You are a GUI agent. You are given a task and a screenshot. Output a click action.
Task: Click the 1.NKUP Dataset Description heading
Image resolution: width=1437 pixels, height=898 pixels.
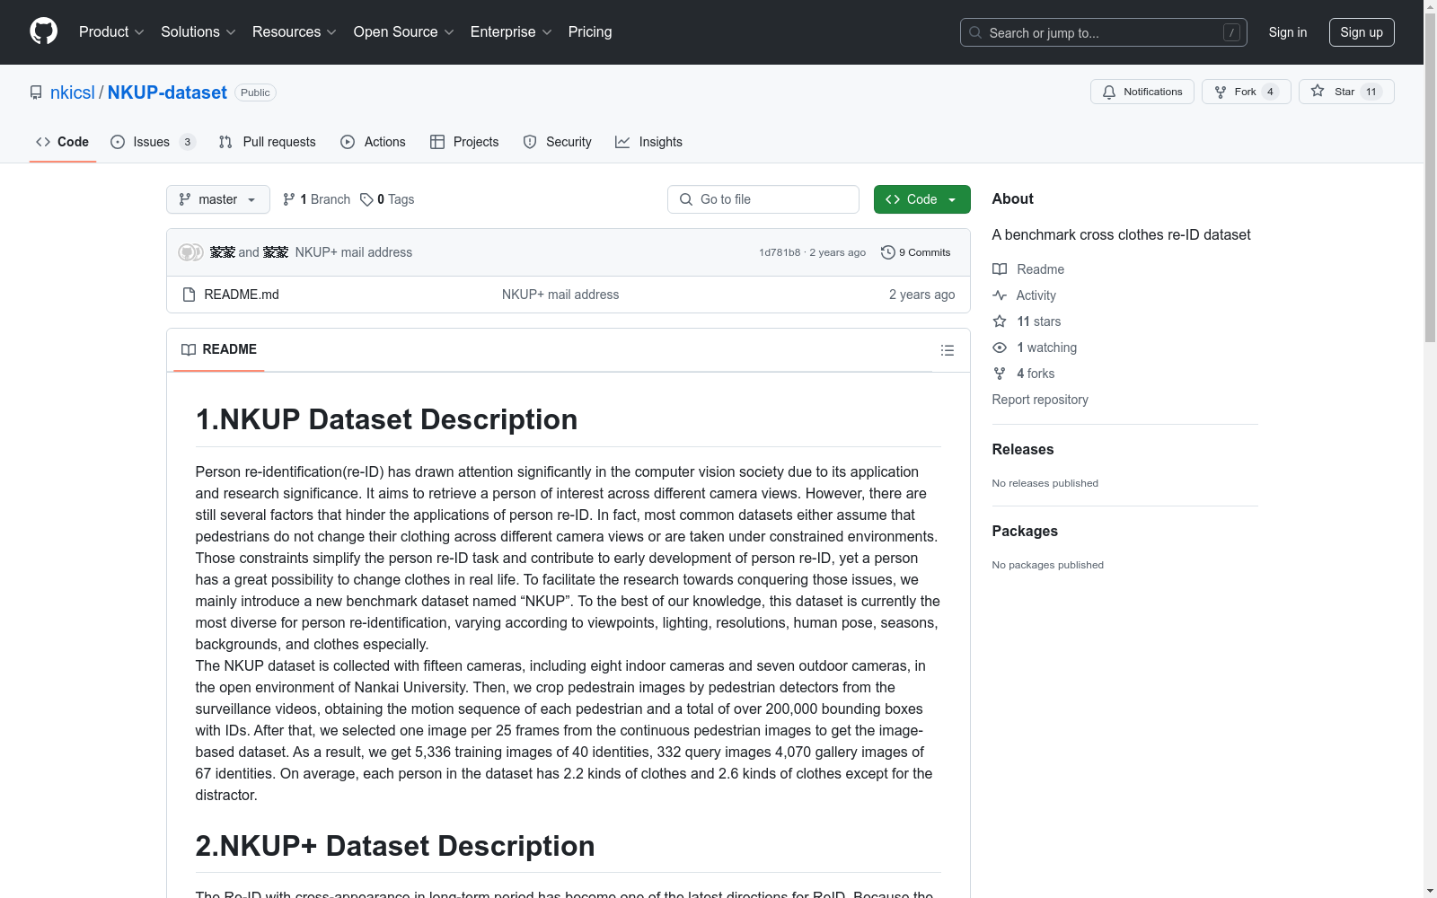coord(386,419)
